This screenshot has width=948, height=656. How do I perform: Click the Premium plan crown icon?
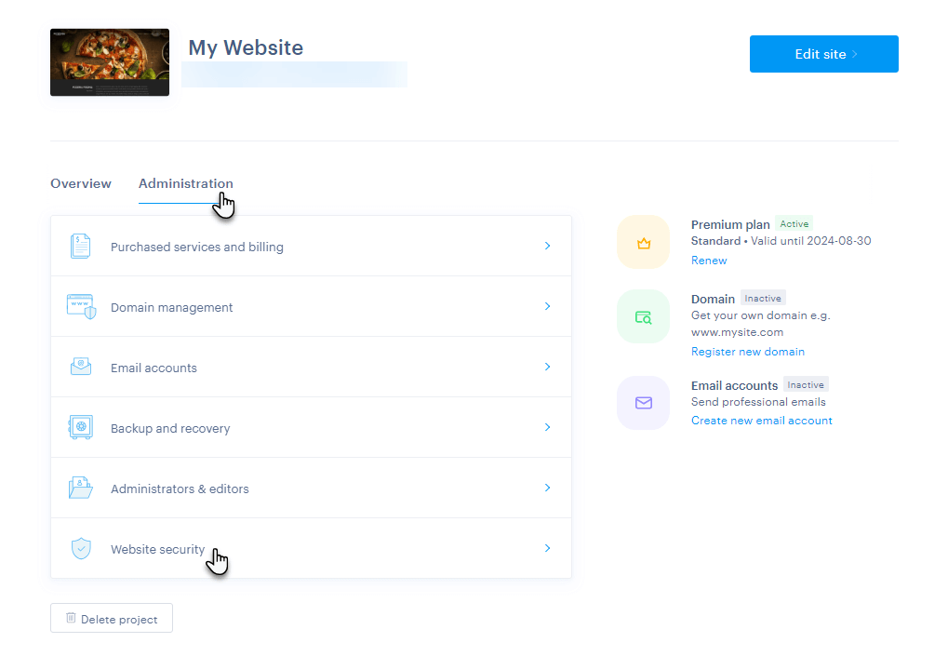[643, 243]
